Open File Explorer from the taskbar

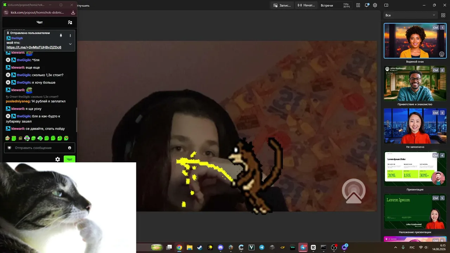click(x=189, y=247)
